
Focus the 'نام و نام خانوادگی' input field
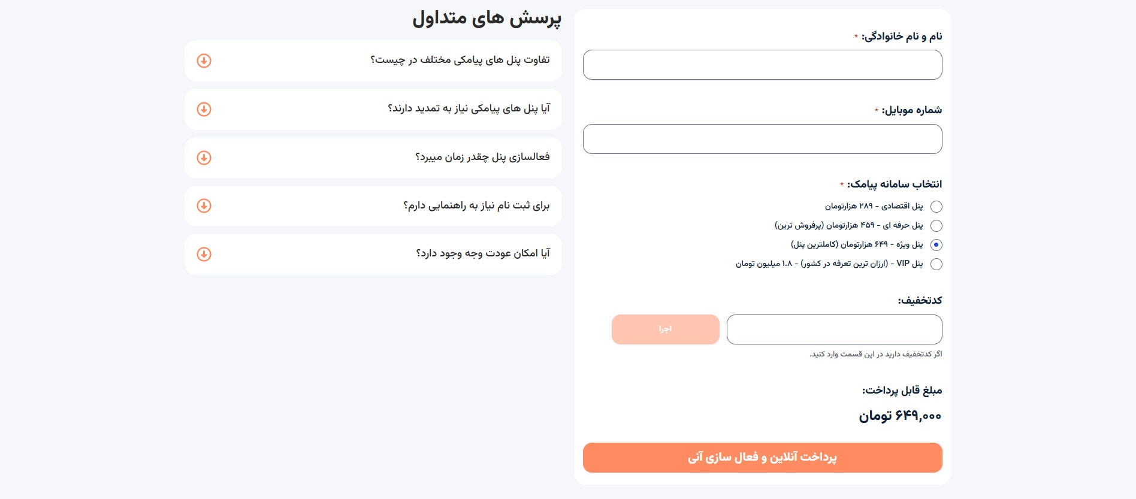click(x=762, y=65)
